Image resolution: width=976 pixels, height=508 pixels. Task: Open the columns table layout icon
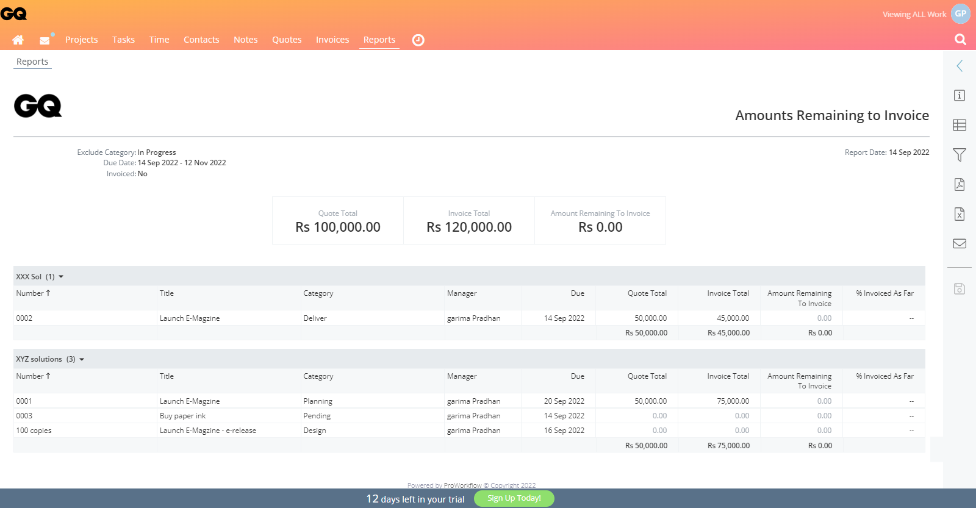click(960, 125)
